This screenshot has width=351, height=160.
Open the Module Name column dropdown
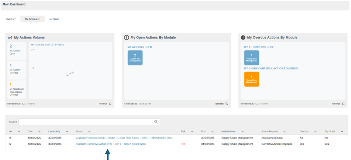(242, 132)
